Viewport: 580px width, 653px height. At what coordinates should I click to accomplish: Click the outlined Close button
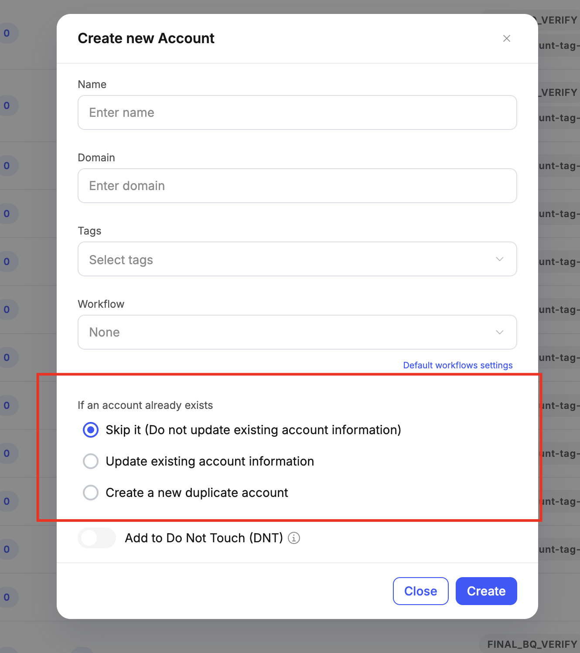point(420,591)
